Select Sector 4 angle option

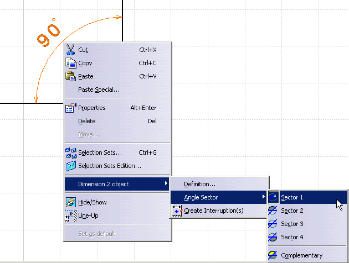pos(307,237)
